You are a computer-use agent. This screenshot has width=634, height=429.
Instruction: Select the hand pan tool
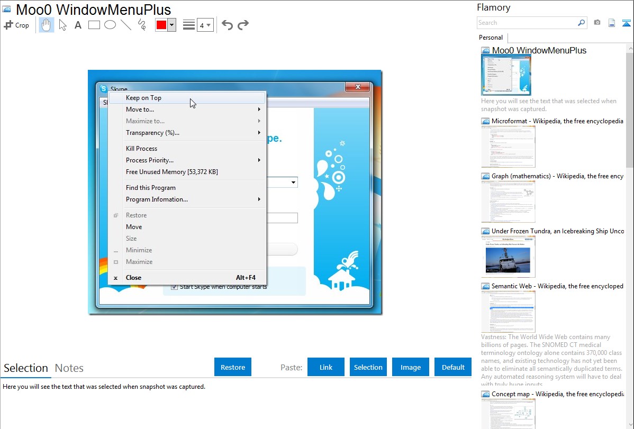[x=46, y=25]
